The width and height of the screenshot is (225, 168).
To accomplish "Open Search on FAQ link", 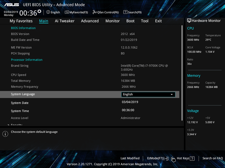I will pyautogui.click(x=213, y=158).
